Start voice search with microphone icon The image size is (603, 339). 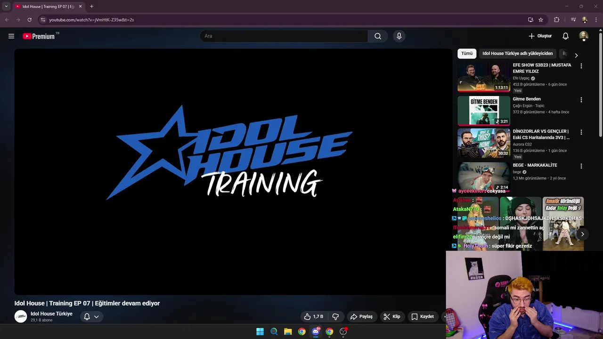click(x=399, y=36)
